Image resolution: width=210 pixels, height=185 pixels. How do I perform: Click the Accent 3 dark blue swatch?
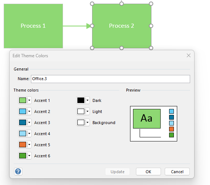click(22, 123)
